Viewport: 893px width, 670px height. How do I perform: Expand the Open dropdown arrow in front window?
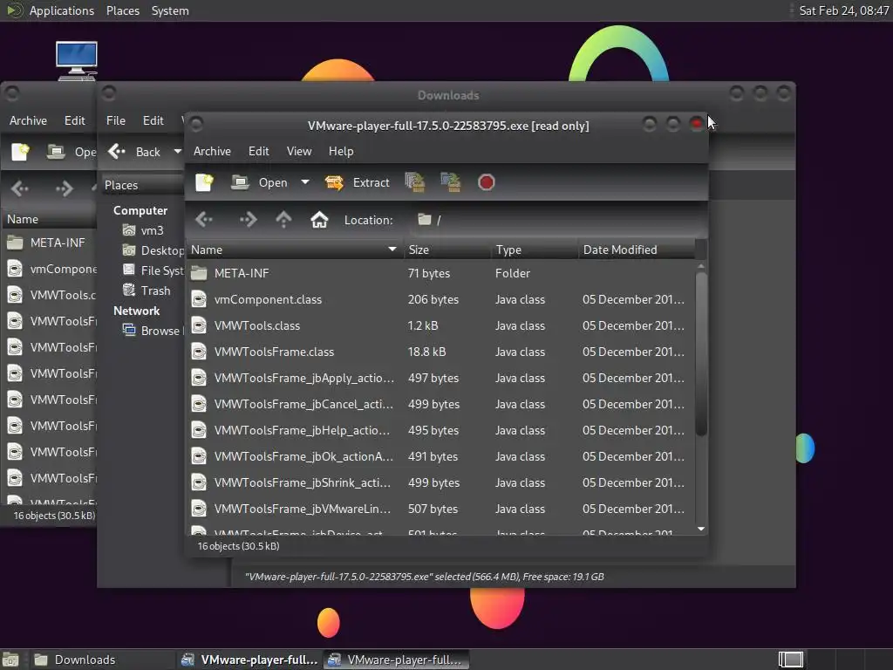click(305, 182)
